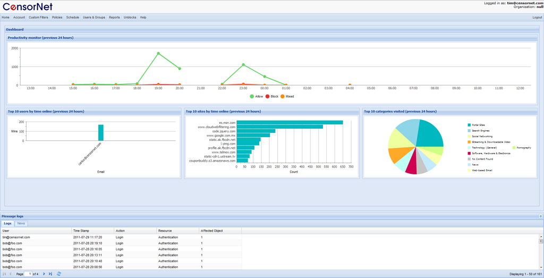The height and width of the screenshot is (278, 544).
Task: Click the Streaming & Downloadable Video swatch
Action: 470,142
